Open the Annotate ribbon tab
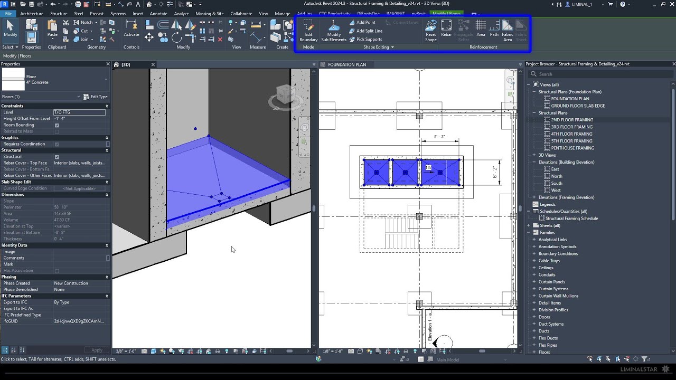The image size is (676, 380). click(158, 14)
